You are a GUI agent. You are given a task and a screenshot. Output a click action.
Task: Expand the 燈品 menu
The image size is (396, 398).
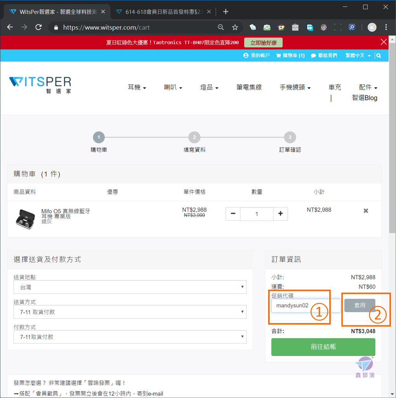(x=209, y=87)
